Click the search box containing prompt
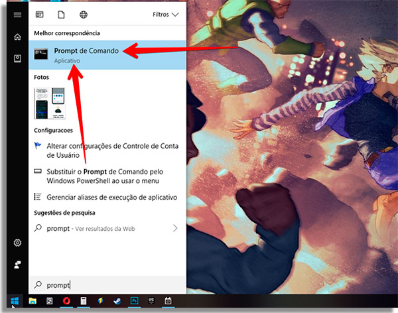Screen dimensions: 398x313 point(107,285)
